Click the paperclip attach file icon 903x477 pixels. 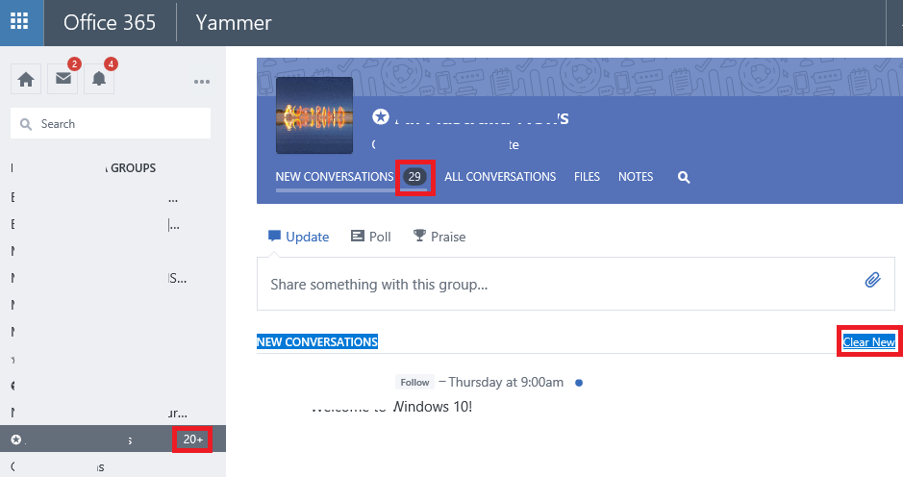pos(872,280)
